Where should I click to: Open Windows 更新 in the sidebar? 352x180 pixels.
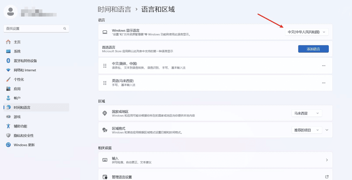tap(36, 145)
